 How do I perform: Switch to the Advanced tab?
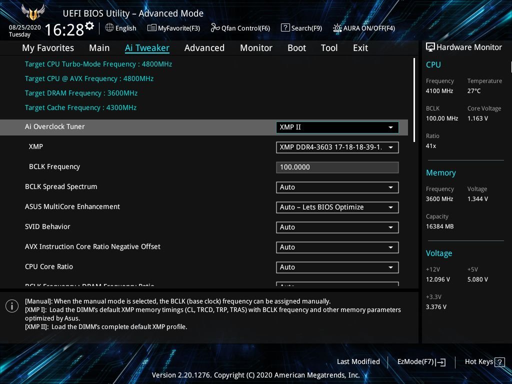204,48
